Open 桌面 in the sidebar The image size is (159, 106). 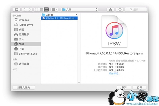point(21,29)
